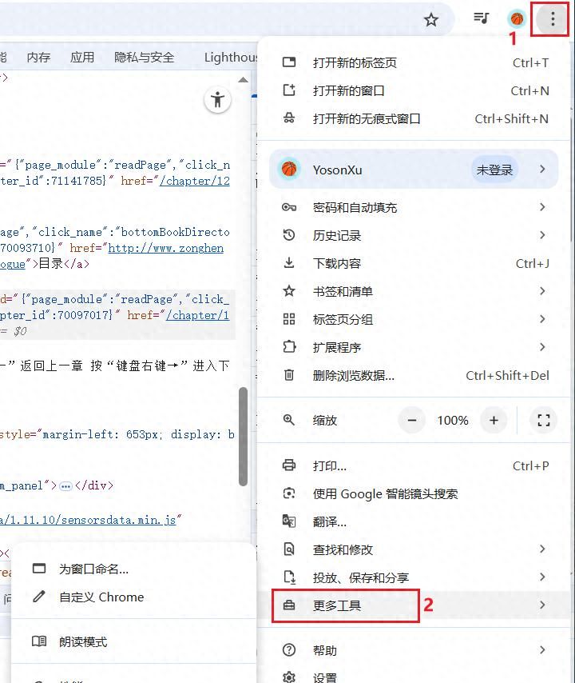This screenshot has height=683, width=575.
Task: Switch to the 隐私与安全 DevTools tab
Action: coord(144,57)
